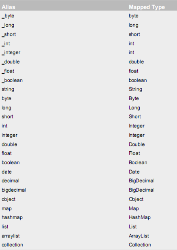
Task: Select the collection alias row
Action: [88, 245]
